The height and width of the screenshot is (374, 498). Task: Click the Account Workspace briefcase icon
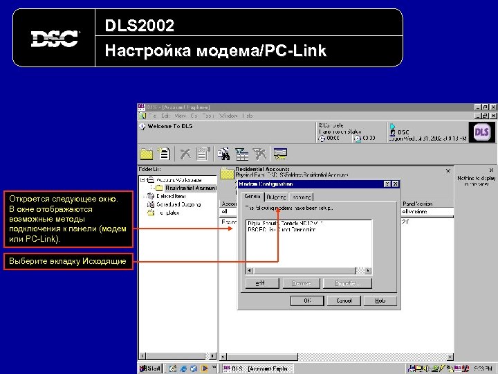(151, 180)
